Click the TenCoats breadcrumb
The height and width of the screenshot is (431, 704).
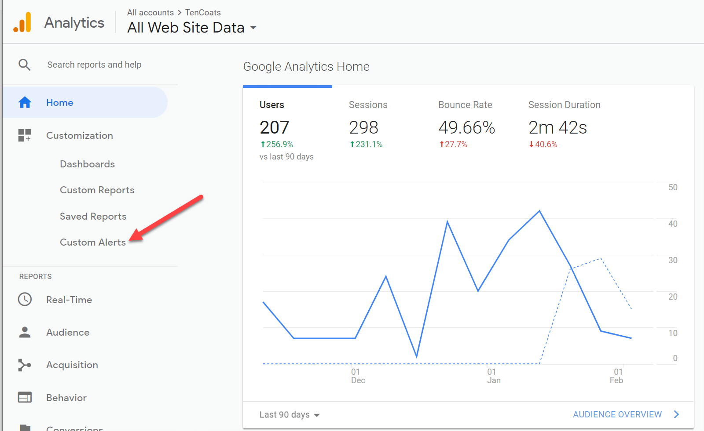[x=203, y=12]
